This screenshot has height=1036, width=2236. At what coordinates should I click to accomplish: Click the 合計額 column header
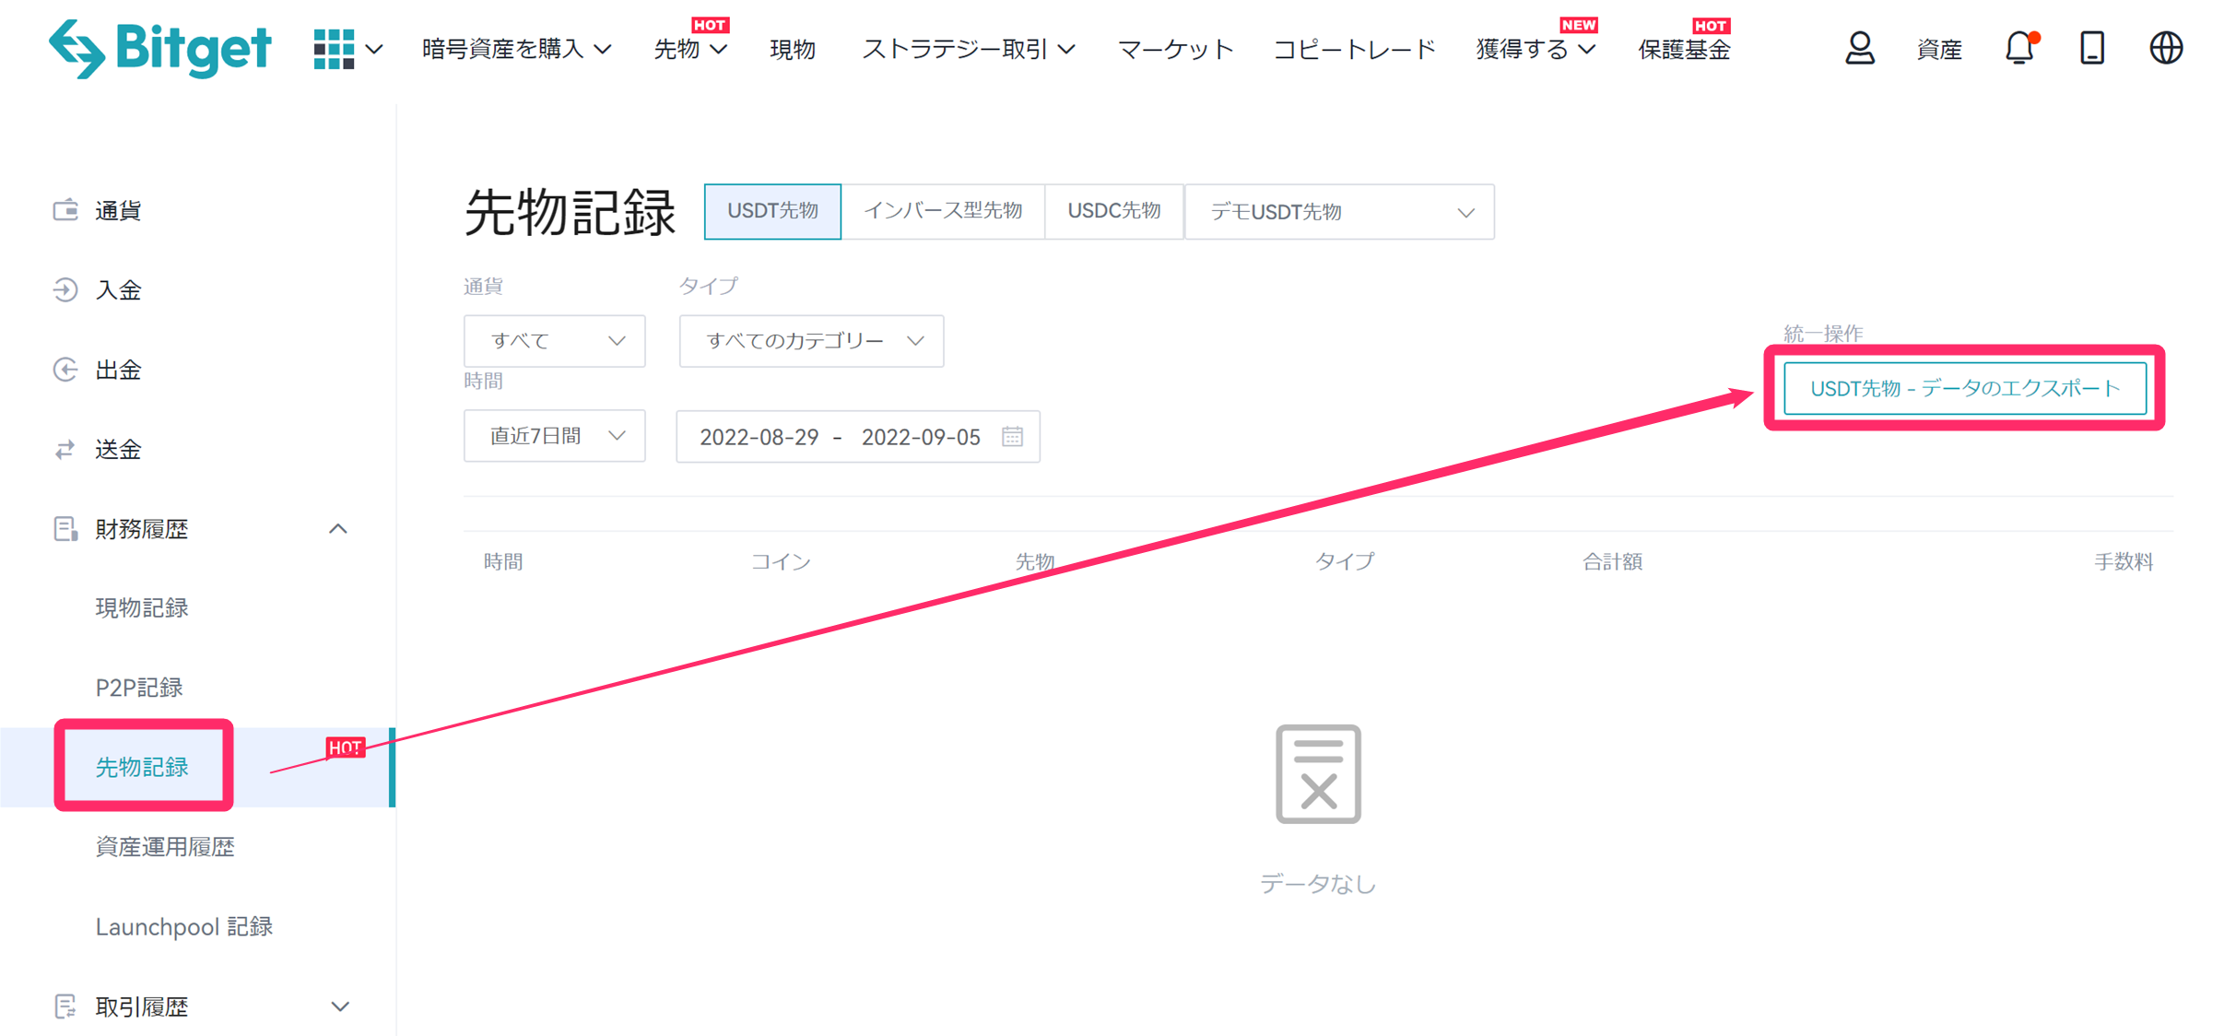click(x=1612, y=561)
